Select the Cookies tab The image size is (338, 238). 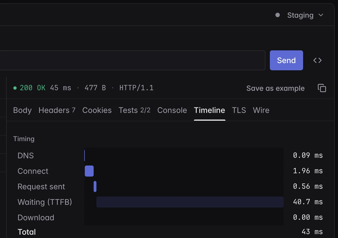point(97,110)
